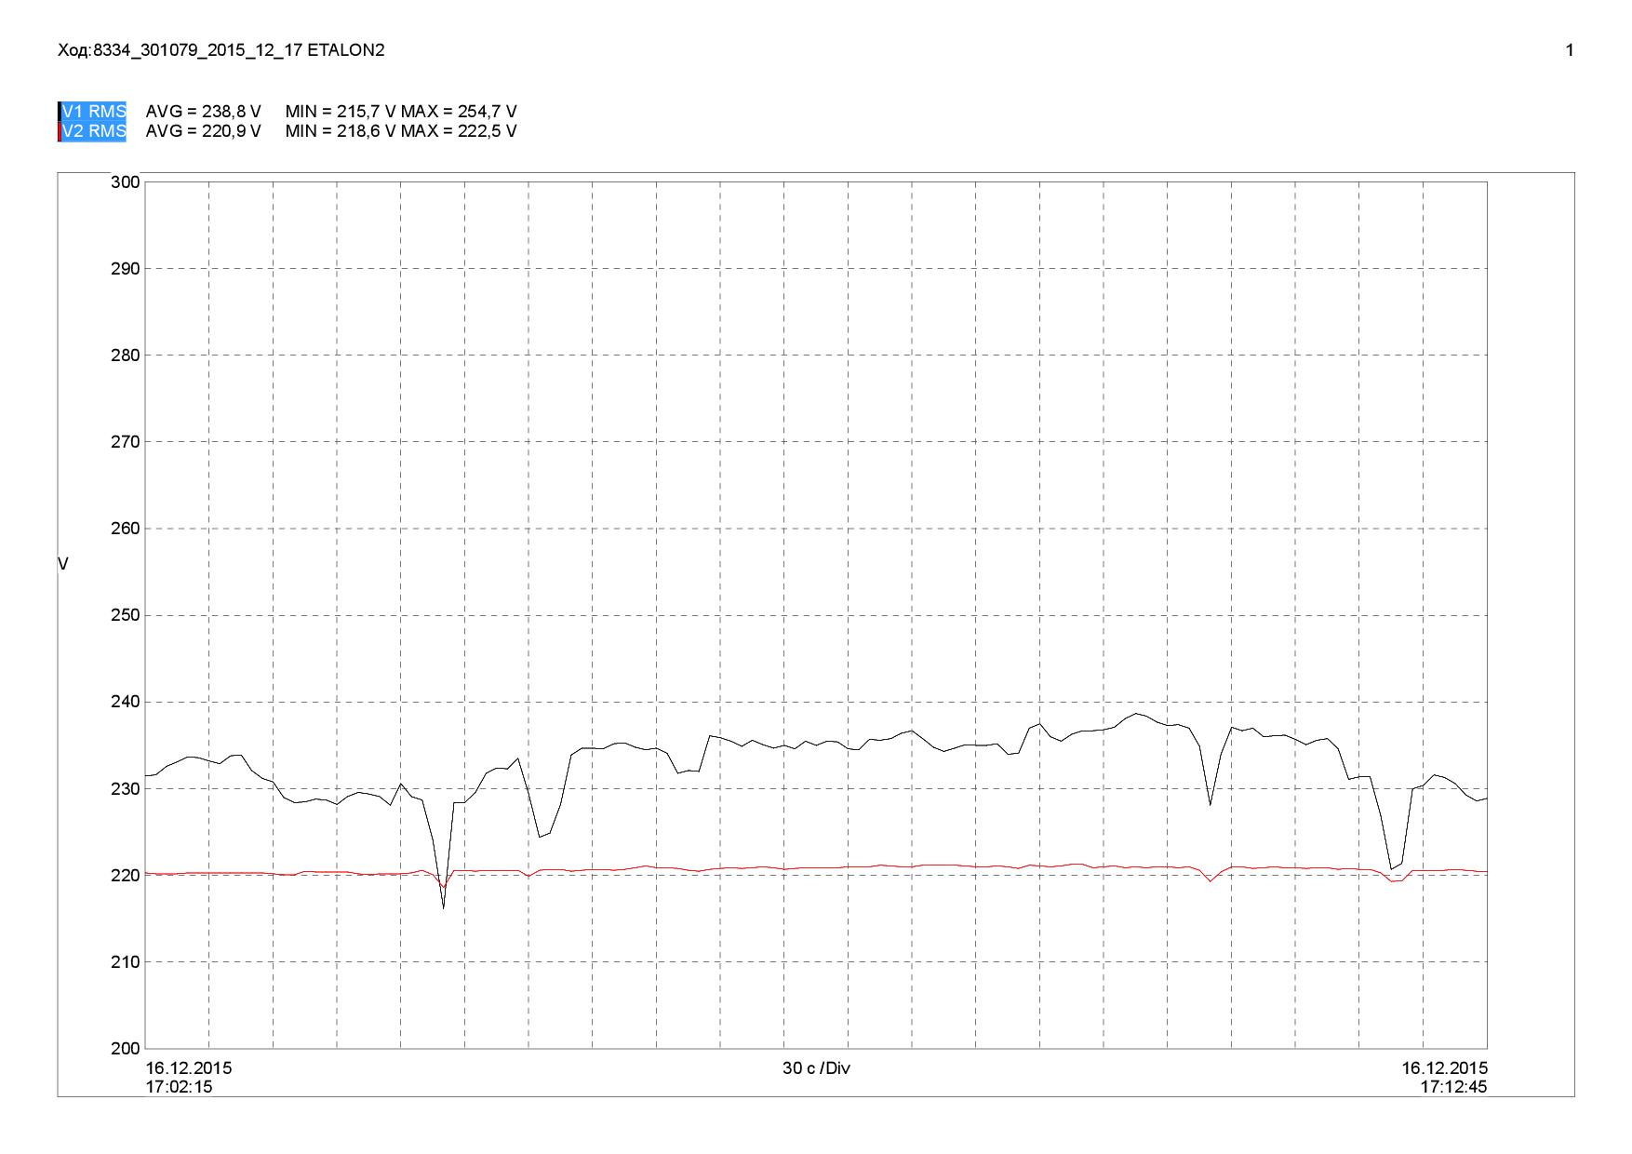Click start time 17:02:15
Screen dimensions: 1632x1154
[x=179, y=1087]
